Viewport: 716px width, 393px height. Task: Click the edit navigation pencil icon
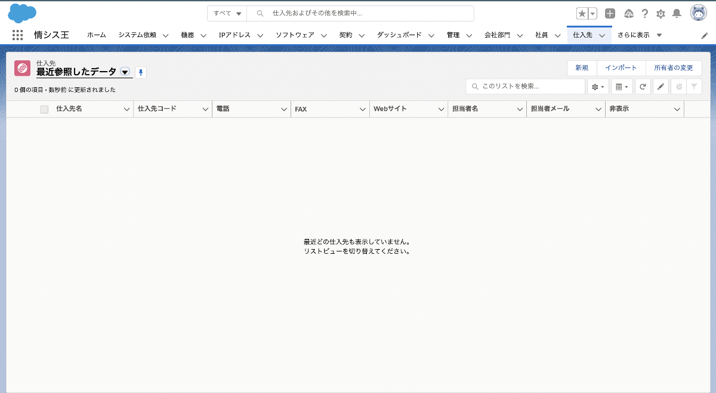point(705,36)
